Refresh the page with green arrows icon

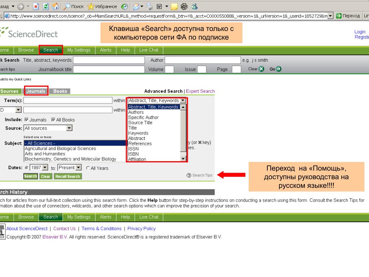coord(46,6)
